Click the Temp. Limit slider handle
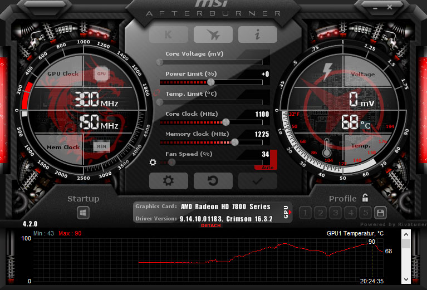The height and width of the screenshot is (290, 427). point(160,102)
